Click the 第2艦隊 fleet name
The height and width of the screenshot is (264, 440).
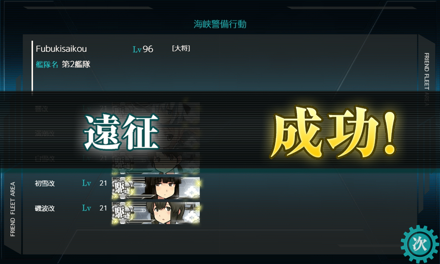pyautogui.click(x=76, y=65)
